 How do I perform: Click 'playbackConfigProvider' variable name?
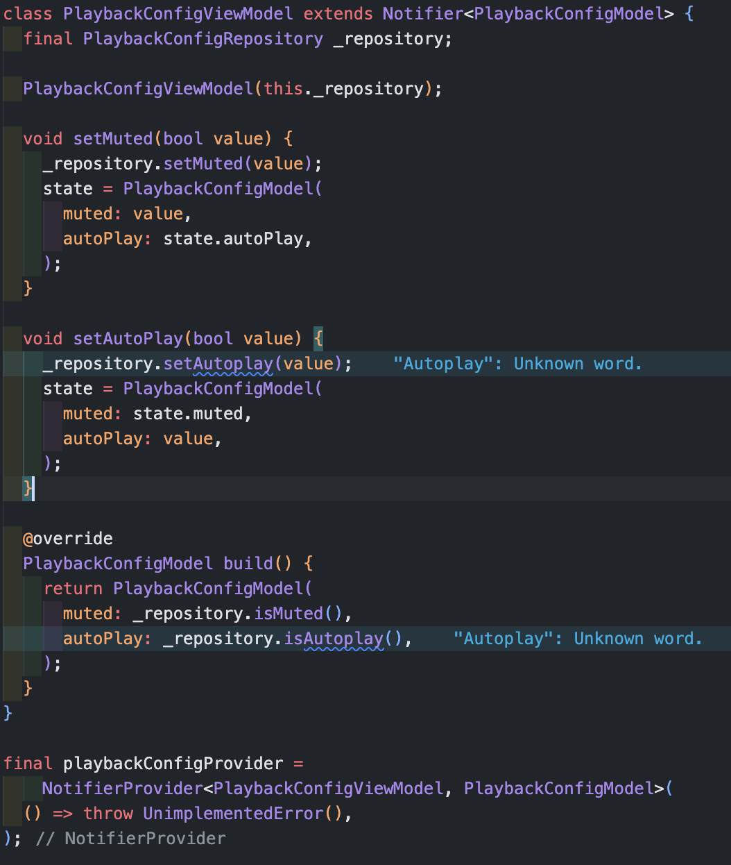(x=173, y=763)
